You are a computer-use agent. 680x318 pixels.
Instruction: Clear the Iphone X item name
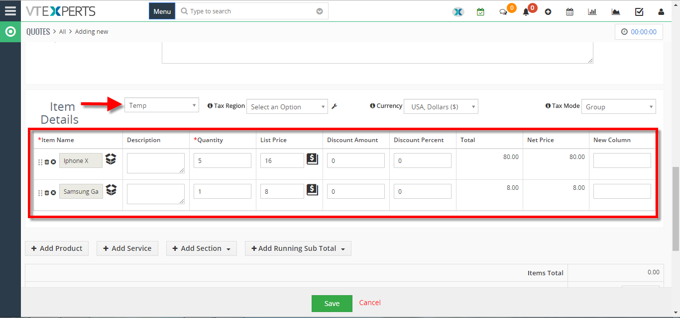click(53, 162)
